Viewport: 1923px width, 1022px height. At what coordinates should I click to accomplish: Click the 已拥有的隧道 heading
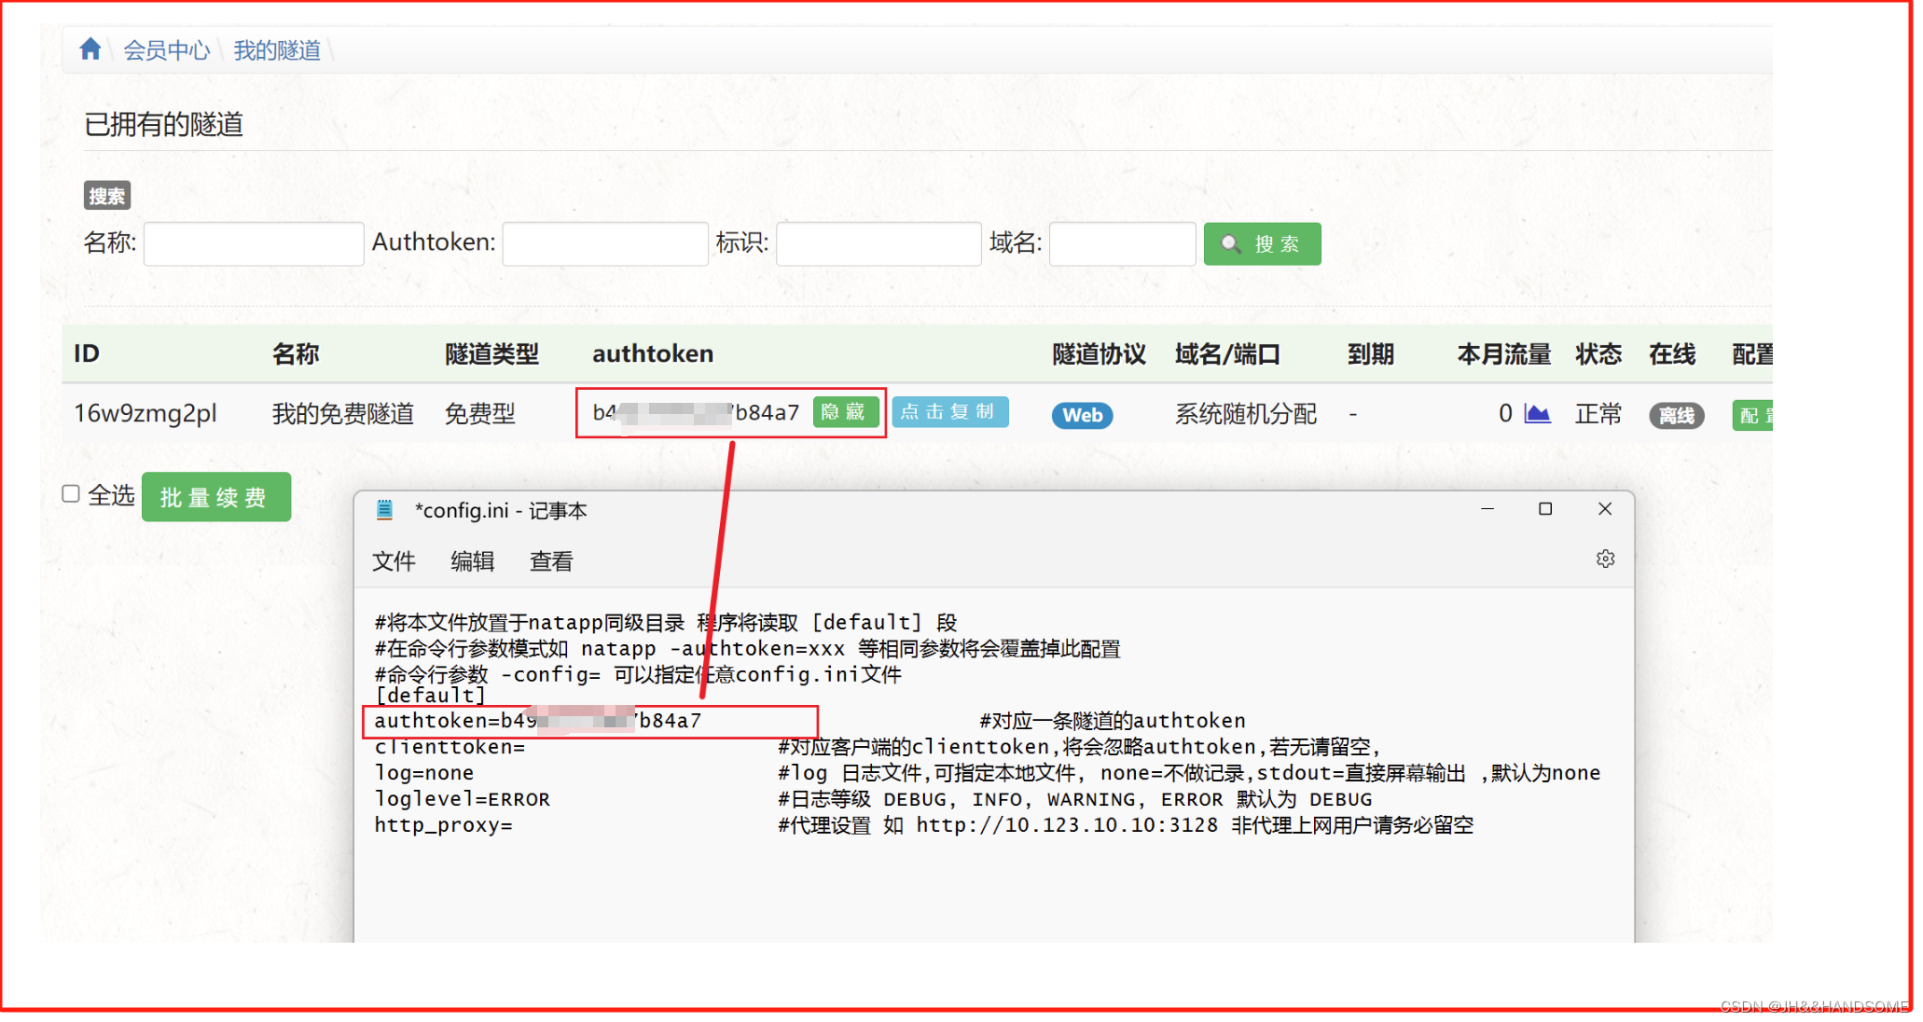164,124
